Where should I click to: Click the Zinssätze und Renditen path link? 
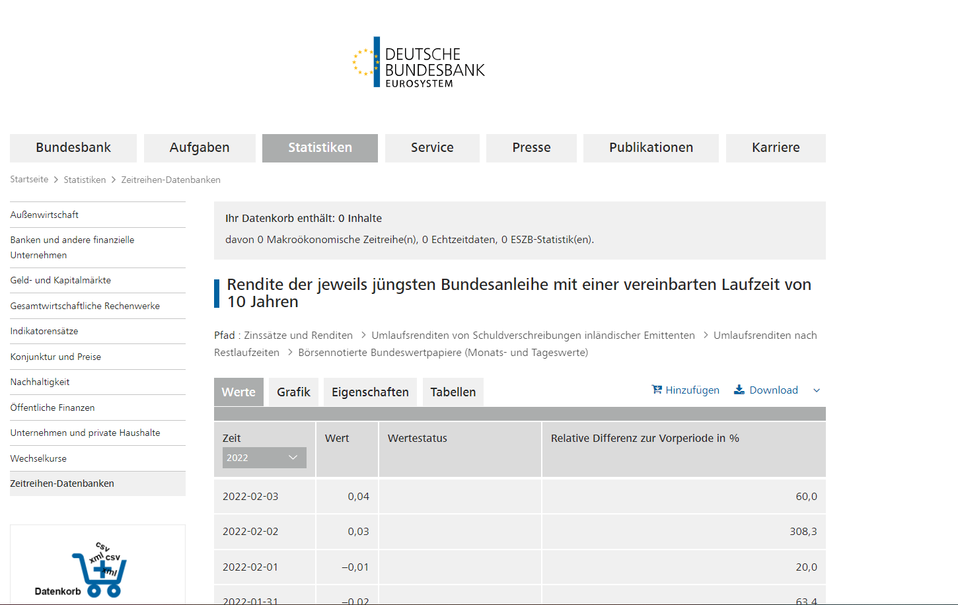tap(298, 336)
